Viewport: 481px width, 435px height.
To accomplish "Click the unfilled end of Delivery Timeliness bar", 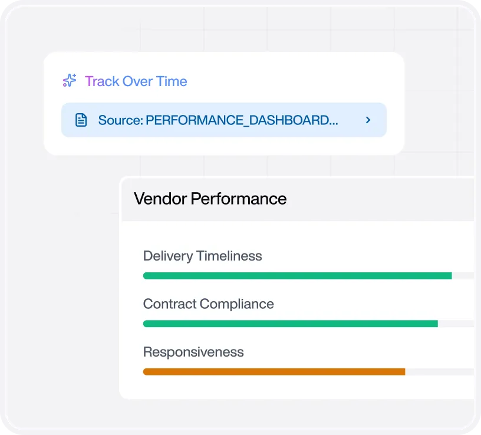I will 463,276.
